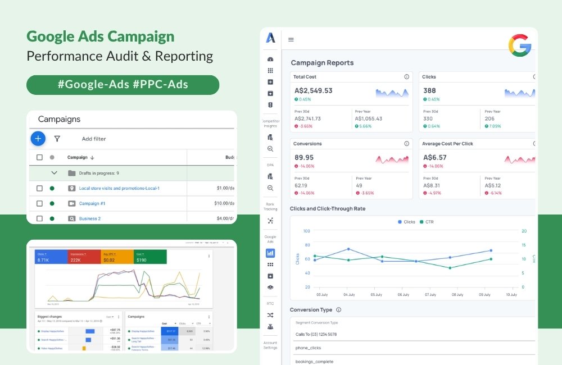The height and width of the screenshot is (365, 562).
Task: Open the Avg. CPC dropdown on yellow tile
Action: pyautogui.click(x=110, y=254)
